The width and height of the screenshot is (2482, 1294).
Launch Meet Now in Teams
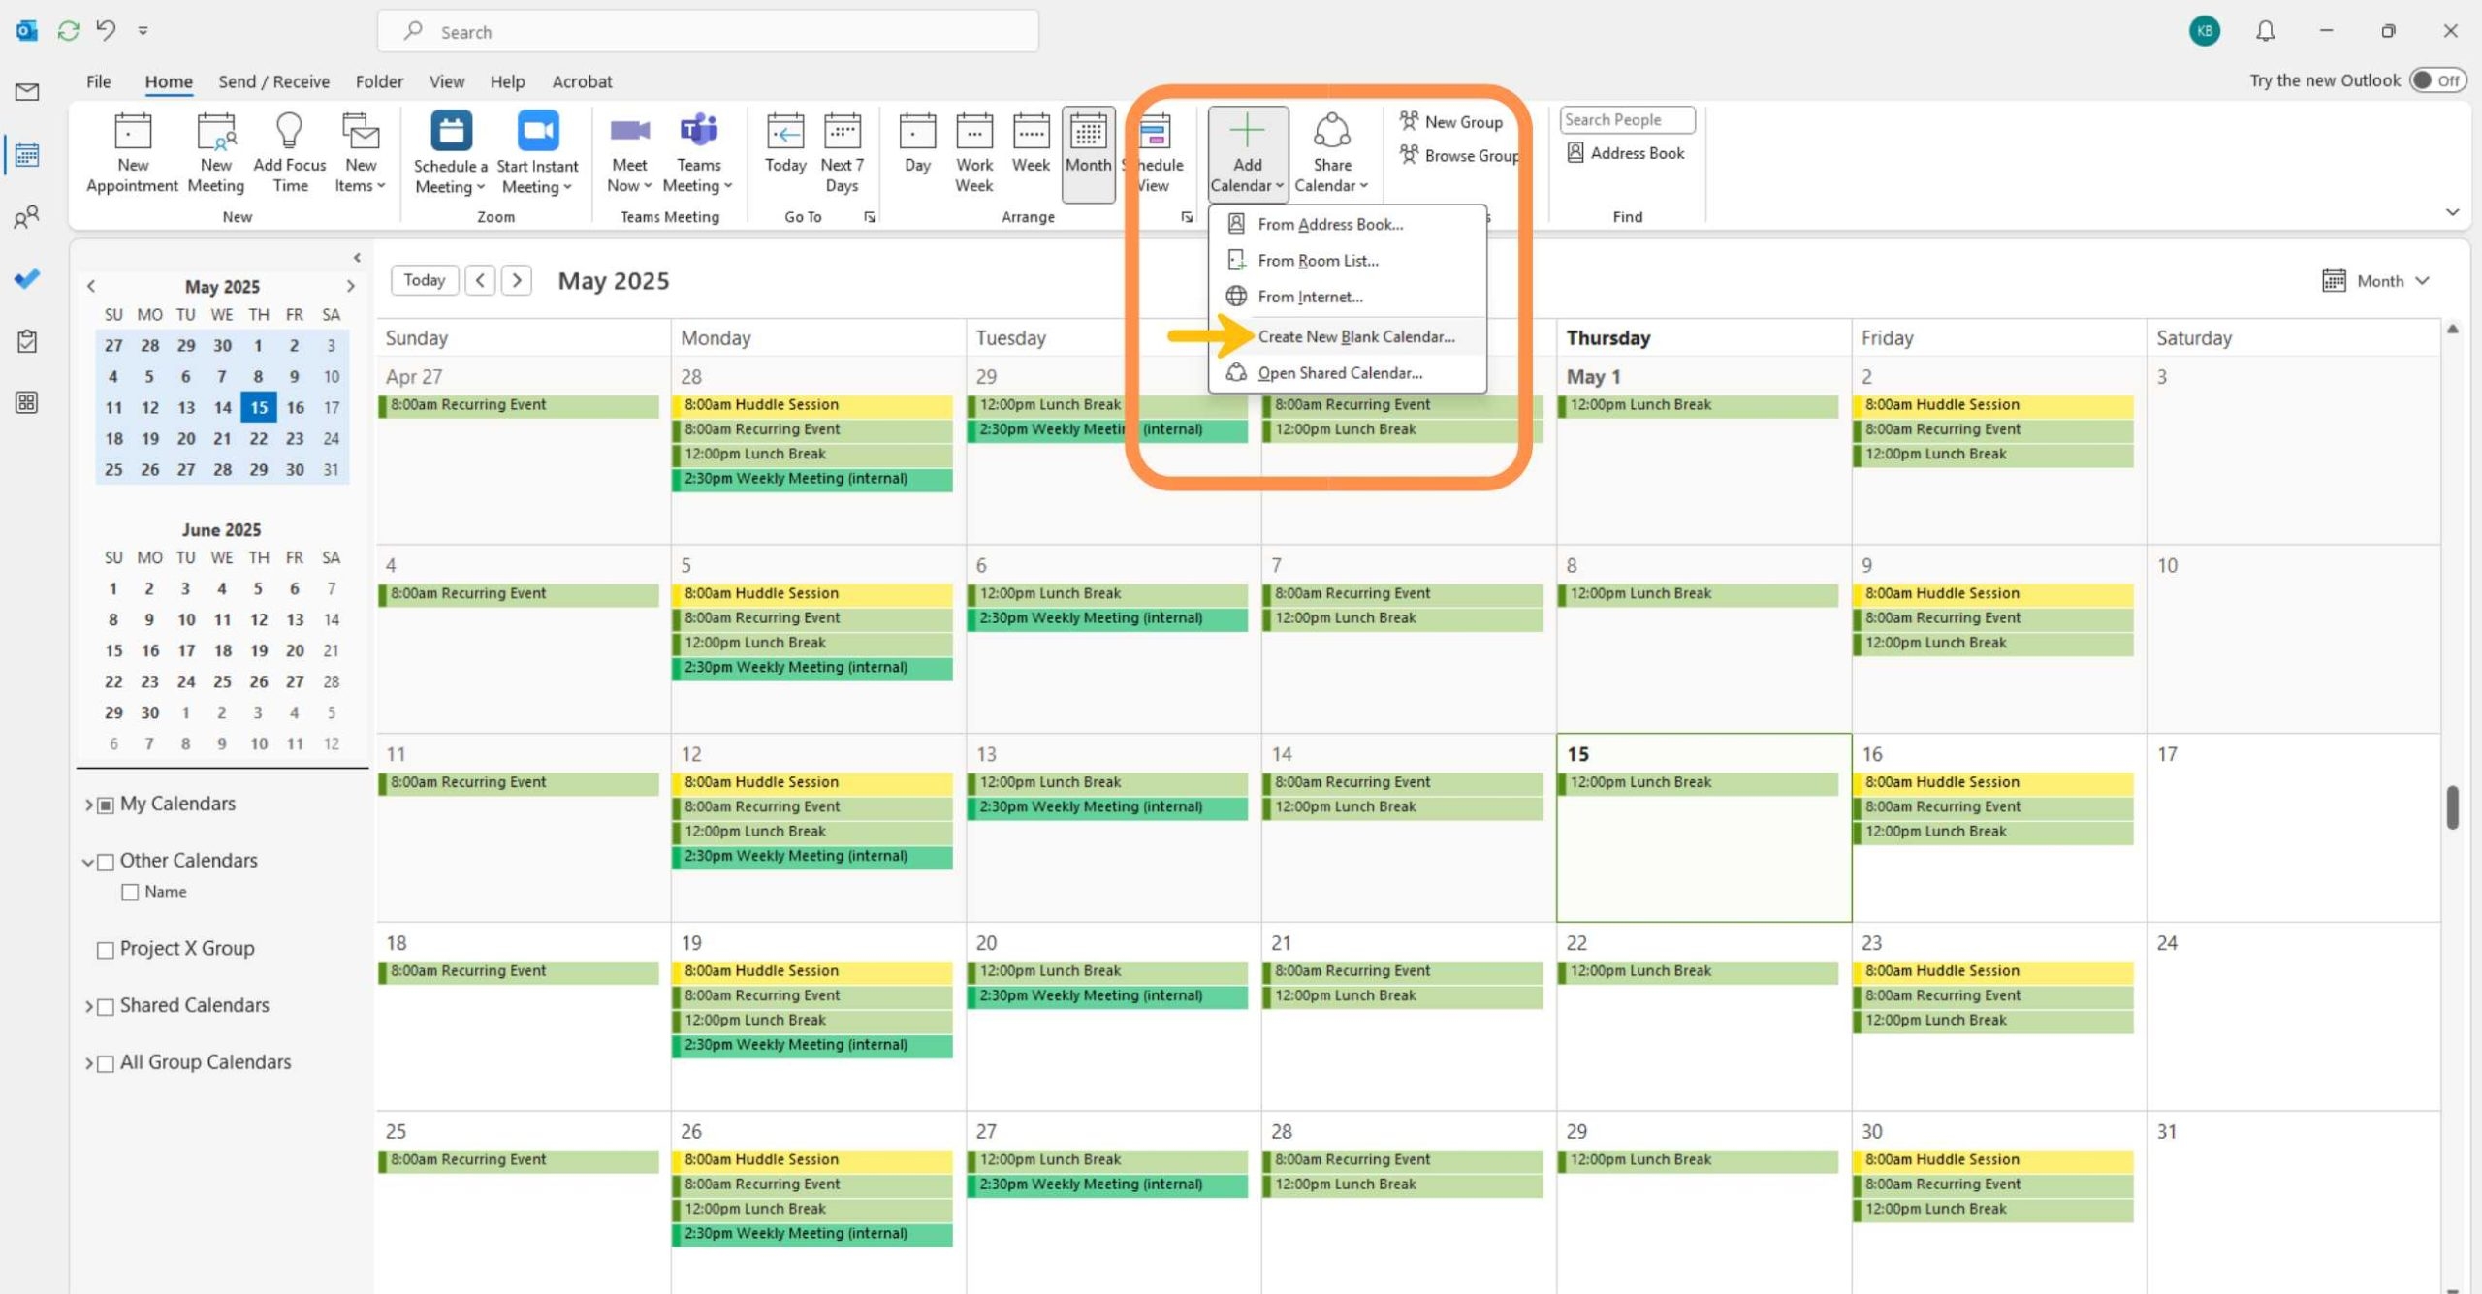[x=628, y=150]
